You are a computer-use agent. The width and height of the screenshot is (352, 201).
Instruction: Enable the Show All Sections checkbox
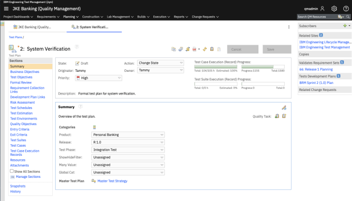pyautogui.click(x=12, y=171)
